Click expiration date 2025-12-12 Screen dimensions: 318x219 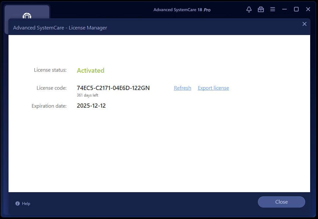[91, 106]
